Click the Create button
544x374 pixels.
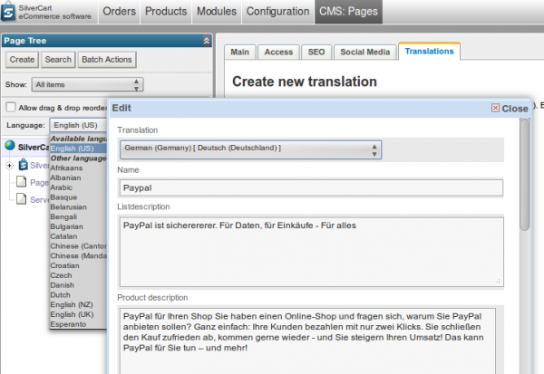22,60
